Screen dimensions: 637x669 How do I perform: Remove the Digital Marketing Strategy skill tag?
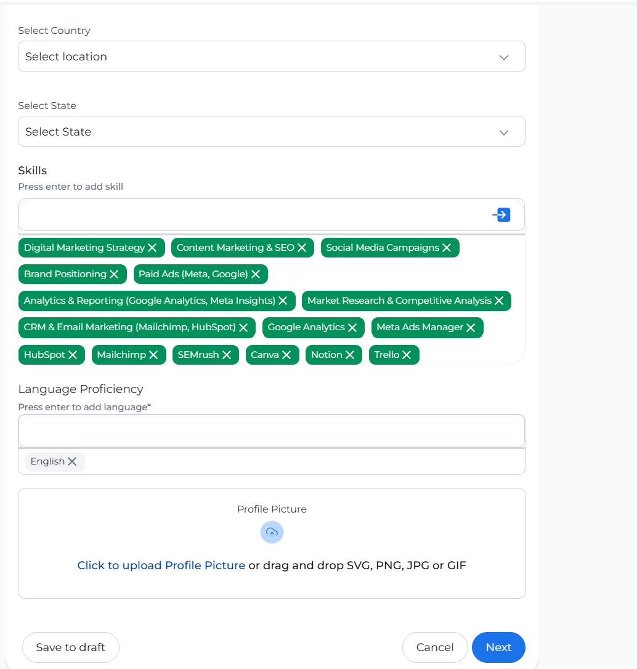tap(152, 248)
